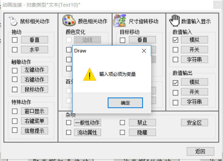Select the 流动属性 button
The height and width of the screenshot is (161, 223).
click(x=88, y=132)
